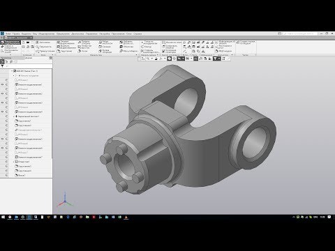Toggle the include-in-calculation icon for Скругление:1
This screenshot has height=251, width=335.
coord(6,121)
